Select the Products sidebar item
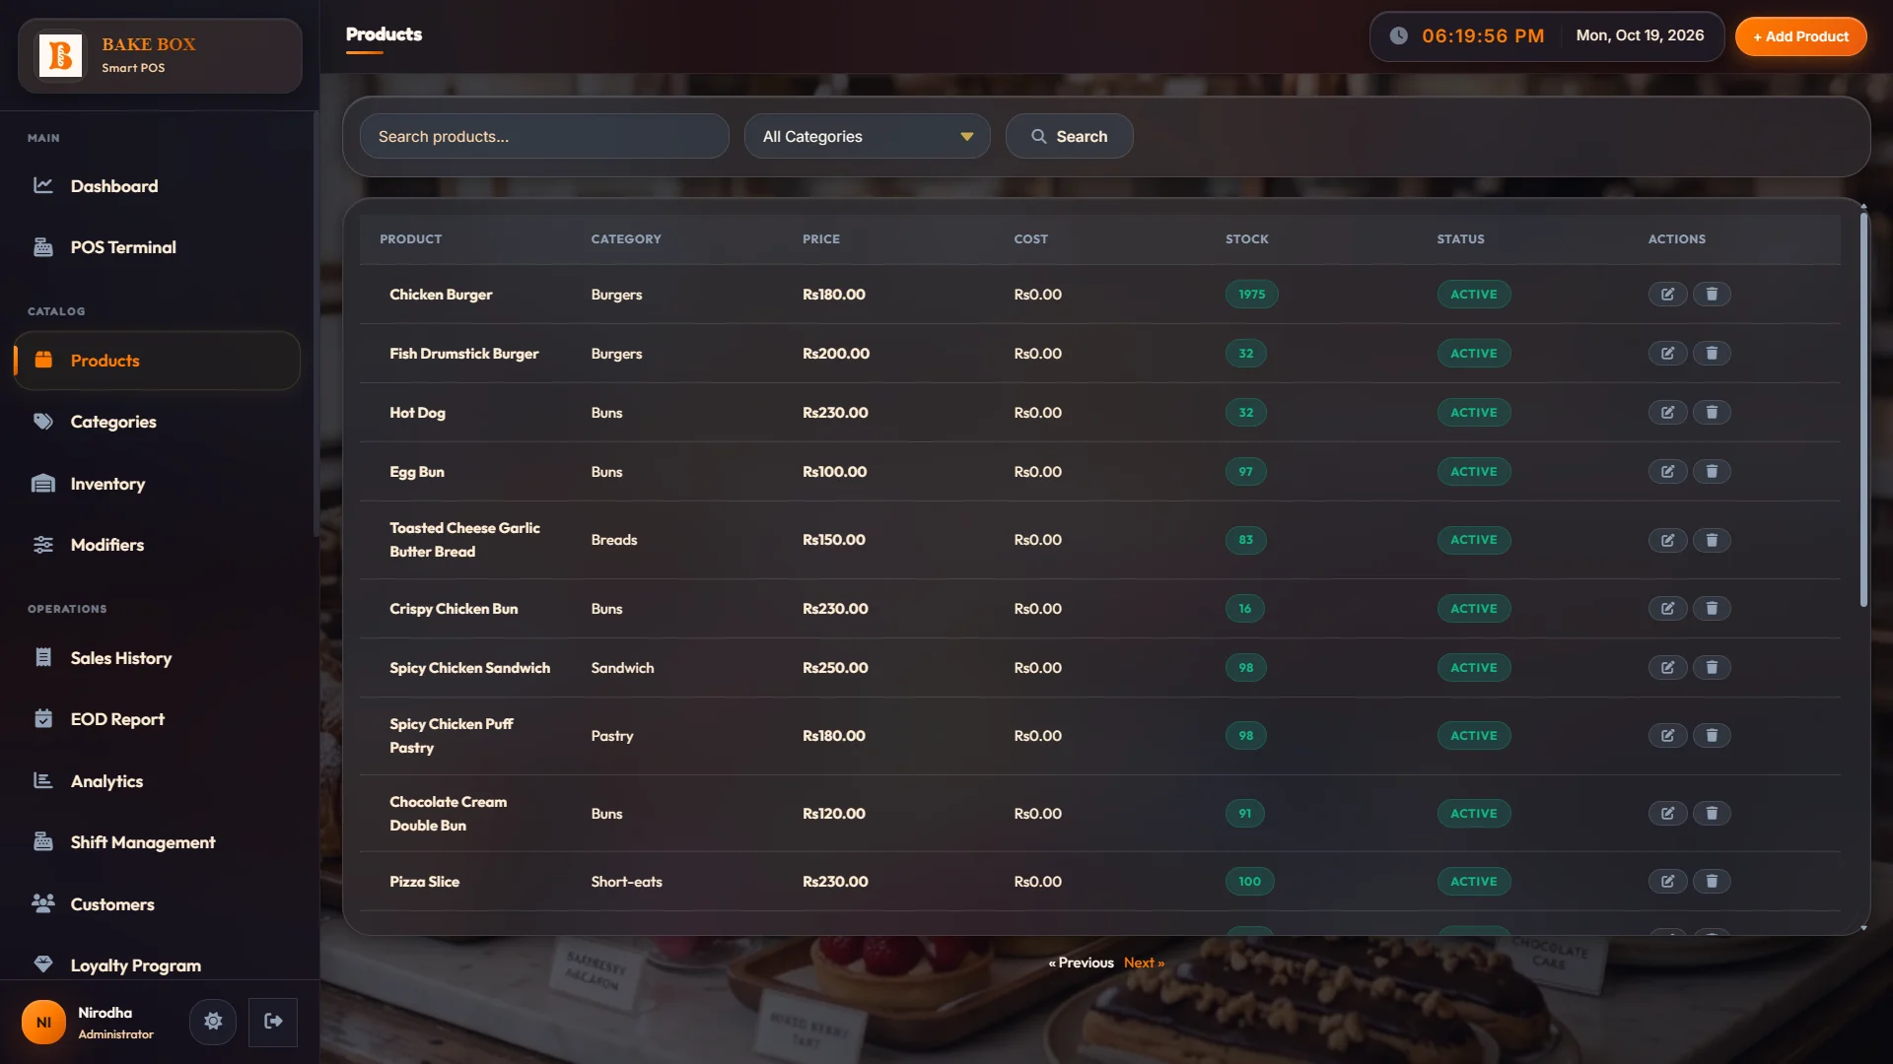The width and height of the screenshot is (1893, 1064). [158, 361]
